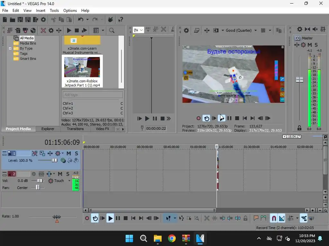This screenshot has width=329, height=246.
Task: Click Dim output speaker icon in Master panel
Action: pos(315,29)
